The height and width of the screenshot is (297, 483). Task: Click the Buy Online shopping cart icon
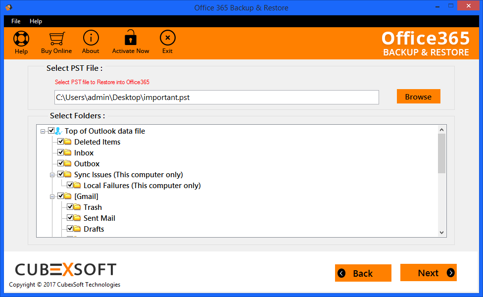[57, 39]
